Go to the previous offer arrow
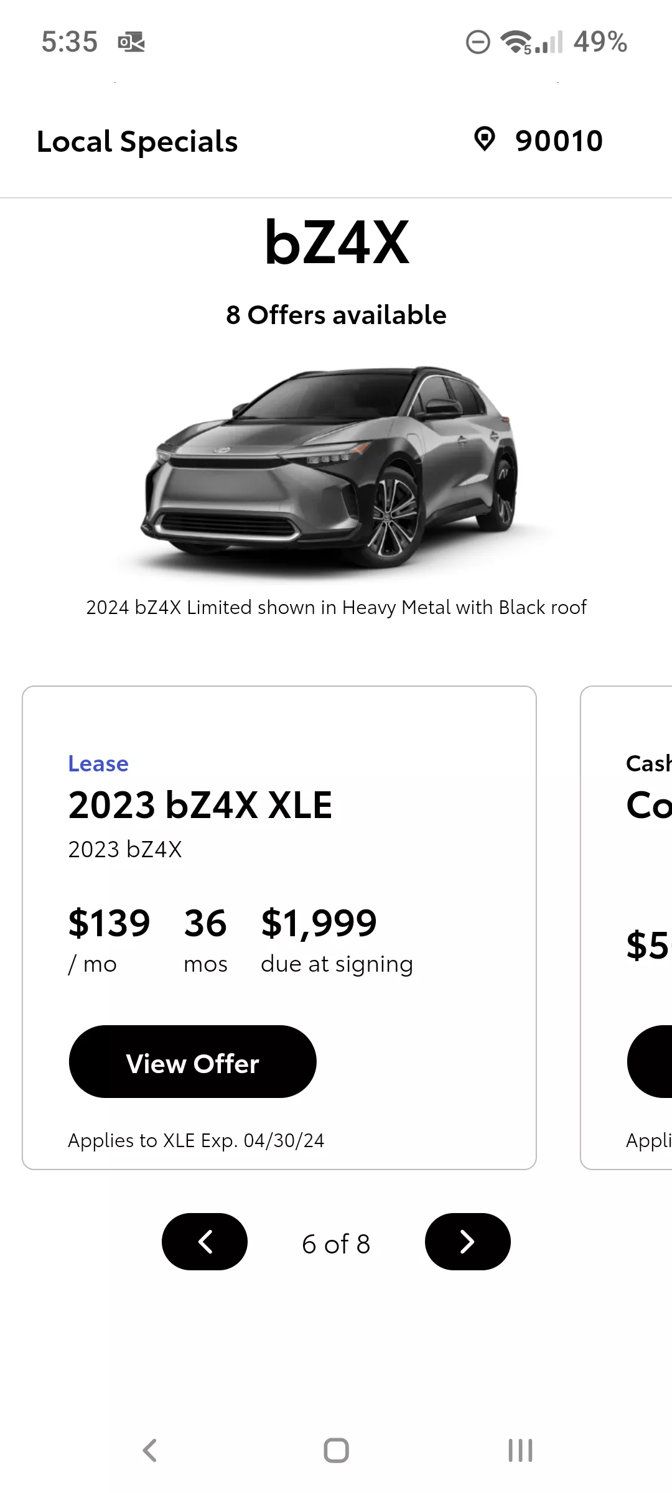The height and width of the screenshot is (1493, 672). 205,1242
